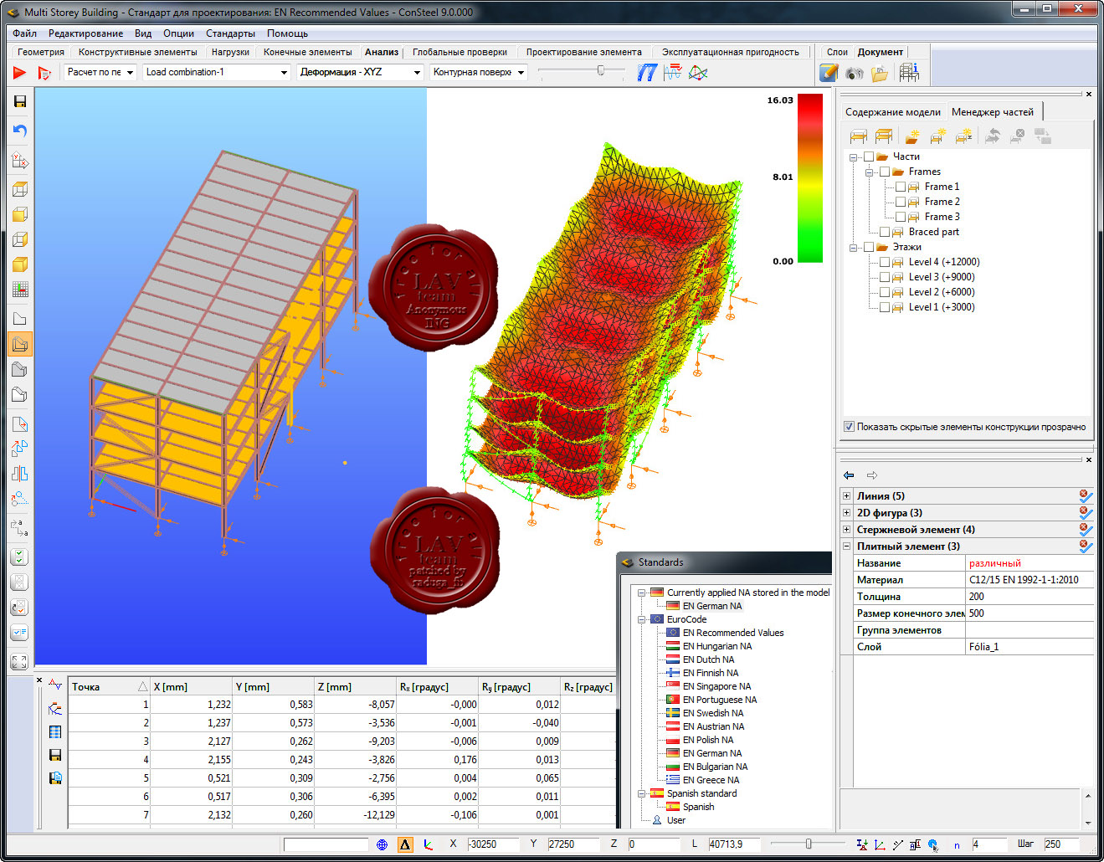Click the open folder icon in document toolbar
Image resolution: width=1104 pixels, height=862 pixels.
pos(879,74)
